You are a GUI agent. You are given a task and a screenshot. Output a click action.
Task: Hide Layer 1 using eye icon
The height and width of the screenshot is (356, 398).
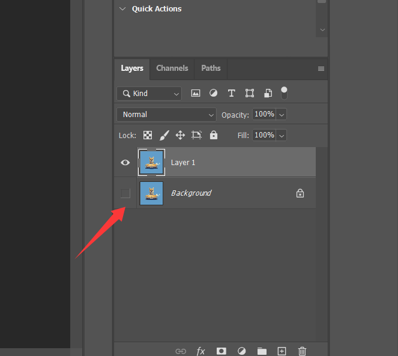[x=125, y=163]
